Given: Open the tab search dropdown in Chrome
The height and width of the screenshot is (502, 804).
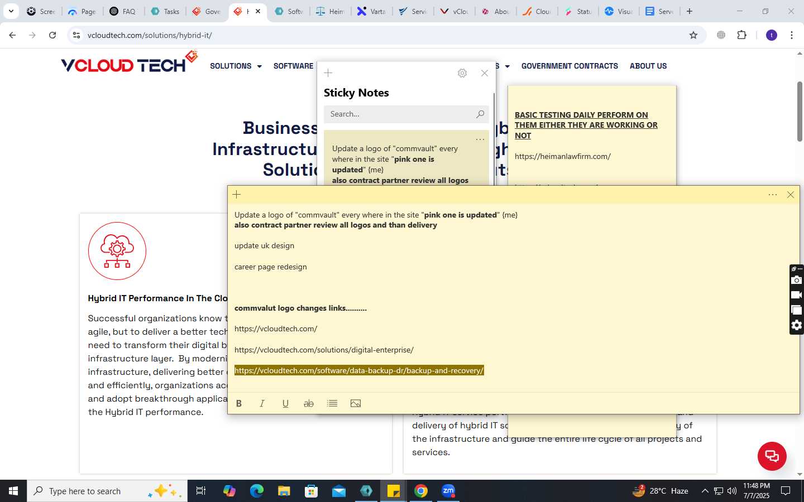Looking at the screenshot, I should coord(11,11).
